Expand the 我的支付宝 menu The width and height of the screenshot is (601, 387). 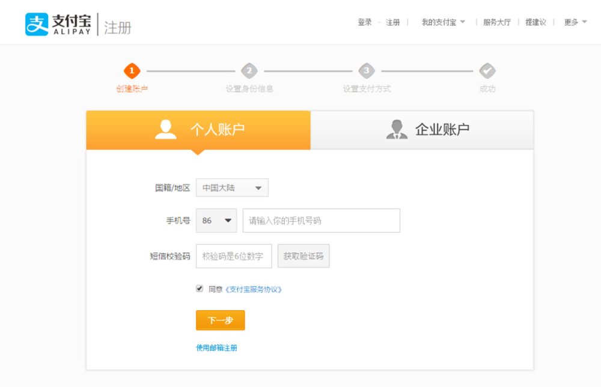click(444, 22)
